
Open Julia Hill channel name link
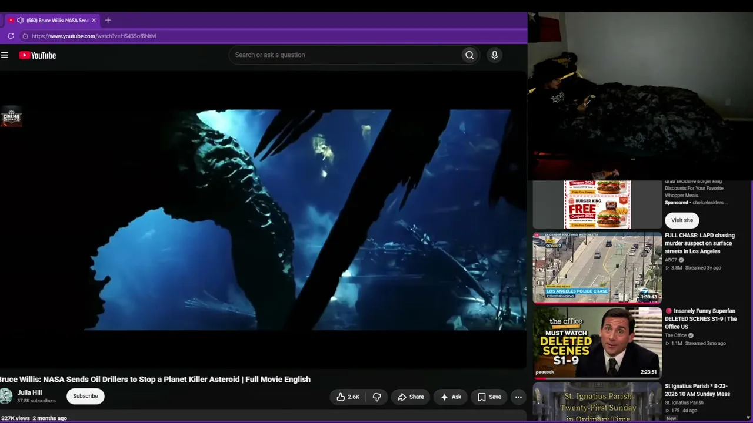click(x=29, y=392)
